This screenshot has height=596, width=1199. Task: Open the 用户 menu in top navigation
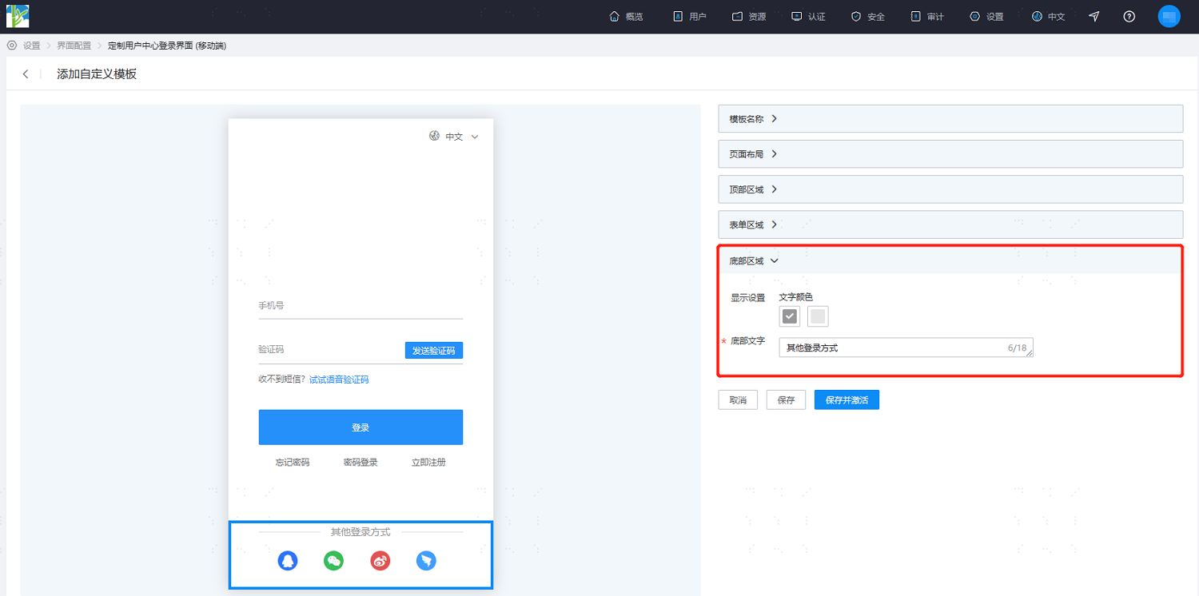point(690,16)
